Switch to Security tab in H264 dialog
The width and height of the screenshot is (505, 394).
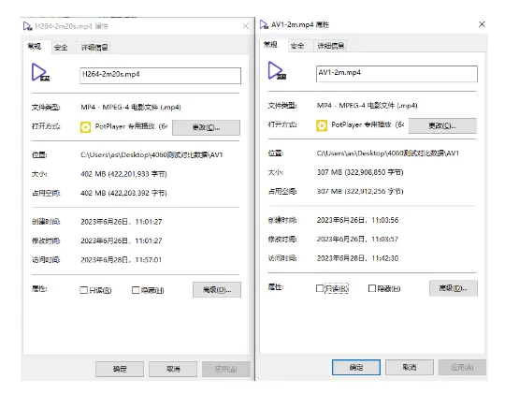(x=61, y=48)
